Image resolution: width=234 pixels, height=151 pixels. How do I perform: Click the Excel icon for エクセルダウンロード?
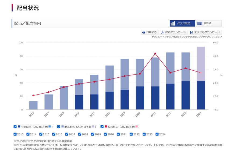(191, 32)
